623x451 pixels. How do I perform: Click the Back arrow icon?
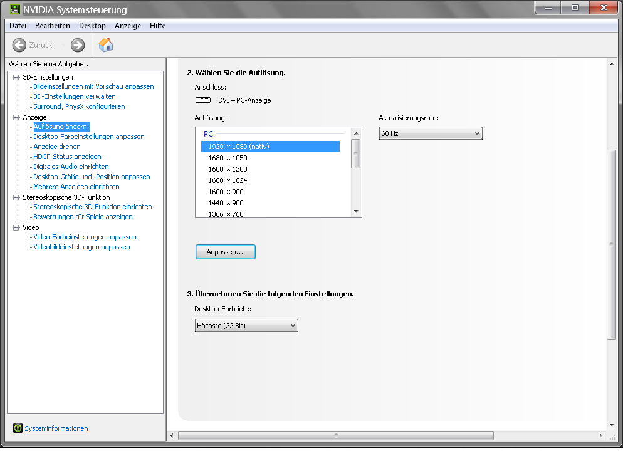pos(19,45)
